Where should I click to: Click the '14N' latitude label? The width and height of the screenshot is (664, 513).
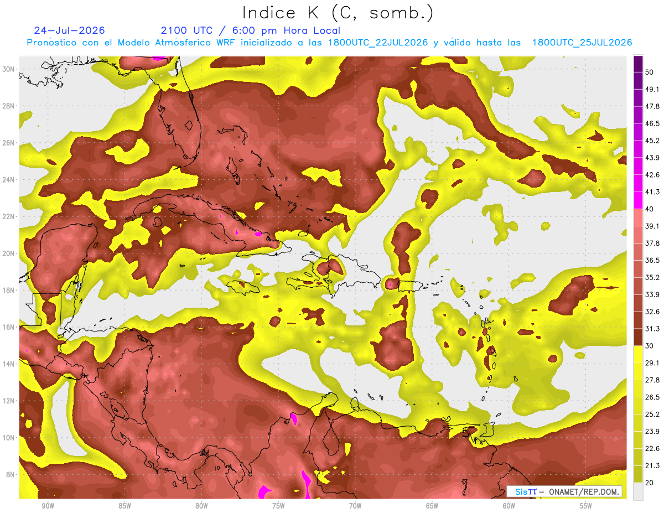pos(9,364)
